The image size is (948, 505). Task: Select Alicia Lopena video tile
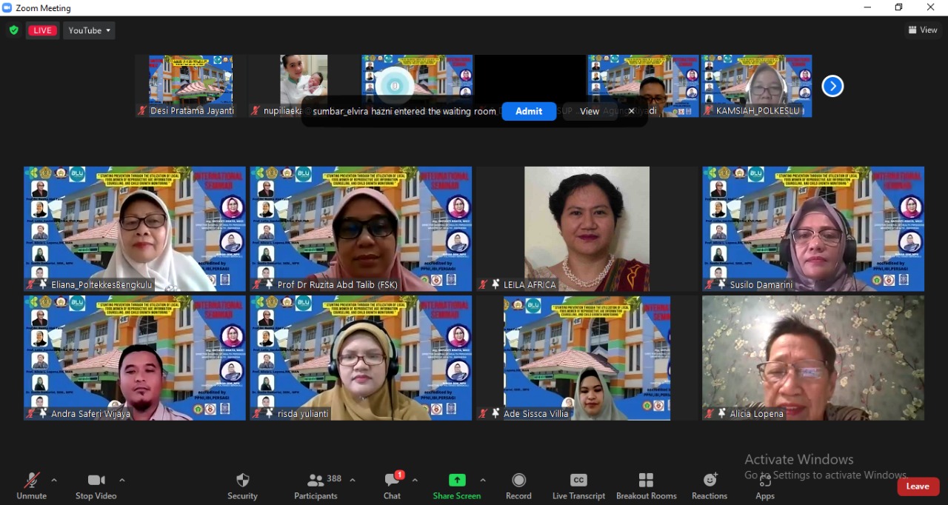[x=813, y=358]
